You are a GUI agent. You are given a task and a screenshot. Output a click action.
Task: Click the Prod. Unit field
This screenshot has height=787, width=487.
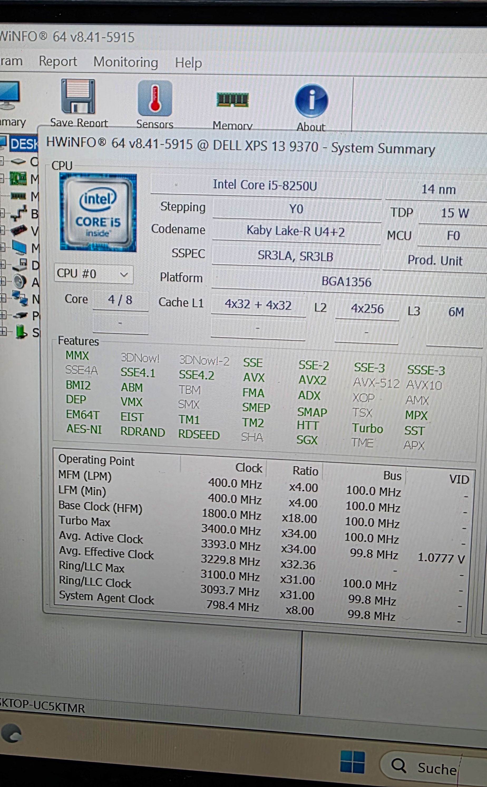[435, 260]
